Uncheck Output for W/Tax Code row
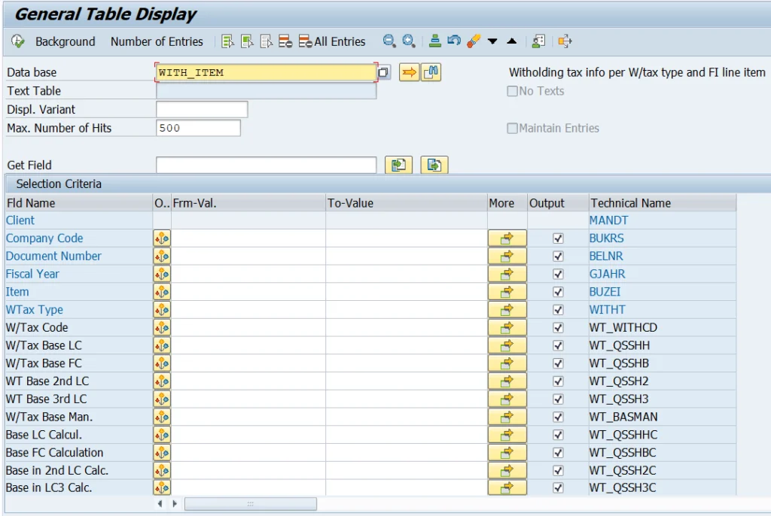The height and width of the screenshot is (516, 771). coord(558,328)
